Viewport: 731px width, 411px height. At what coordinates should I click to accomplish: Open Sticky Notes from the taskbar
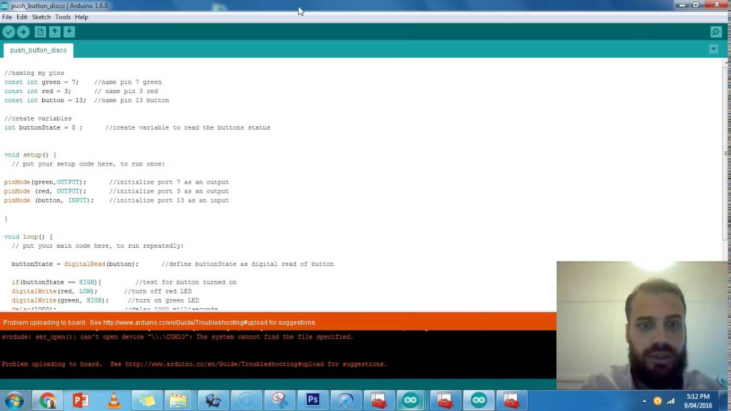point(147,400)
